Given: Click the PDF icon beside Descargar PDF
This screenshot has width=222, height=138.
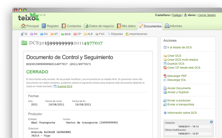Looking at the screenshot, I should 165,76.
